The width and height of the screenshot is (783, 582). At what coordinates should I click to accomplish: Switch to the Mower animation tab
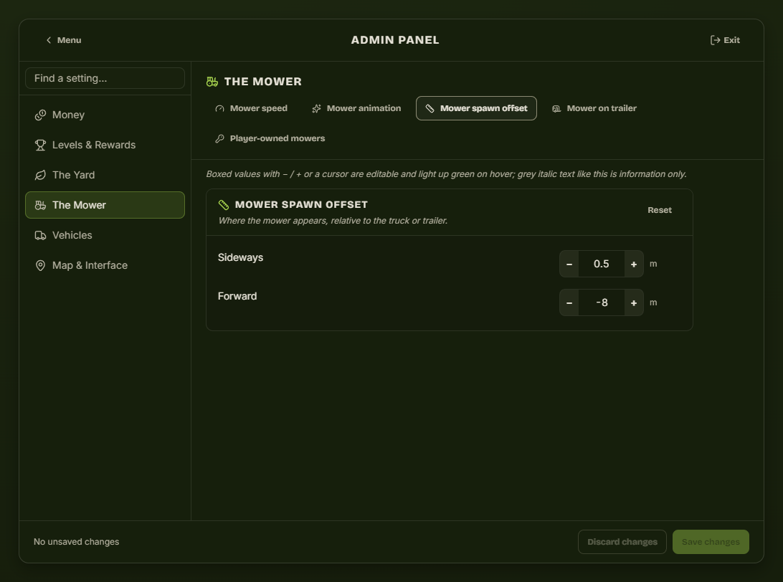pyautogui.click(x=356, y=108)
